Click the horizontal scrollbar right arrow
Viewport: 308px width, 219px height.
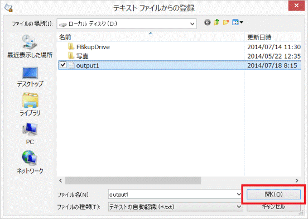(297, 180)
